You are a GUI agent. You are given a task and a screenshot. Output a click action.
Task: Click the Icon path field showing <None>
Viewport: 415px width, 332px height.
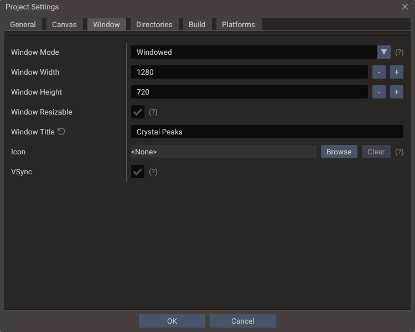pyautogui.click(x=224, y=152)
